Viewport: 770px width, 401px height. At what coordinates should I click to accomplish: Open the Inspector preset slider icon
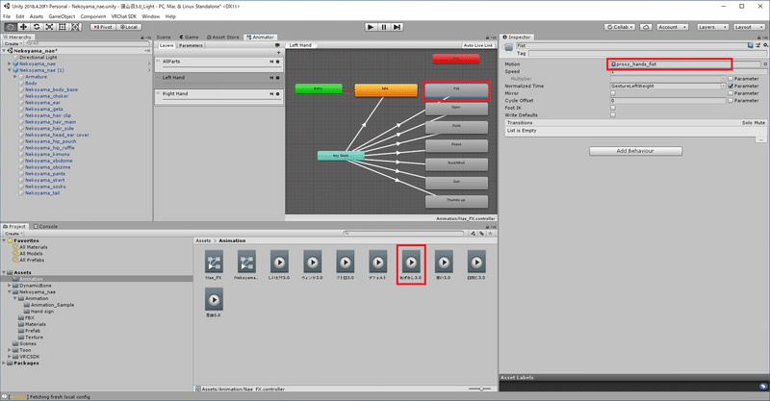[757, 45]
